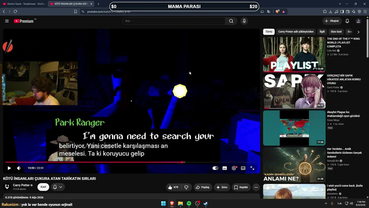Toggle the autoplay switch in the player
The image size is (369, 208).
point(215,168)
